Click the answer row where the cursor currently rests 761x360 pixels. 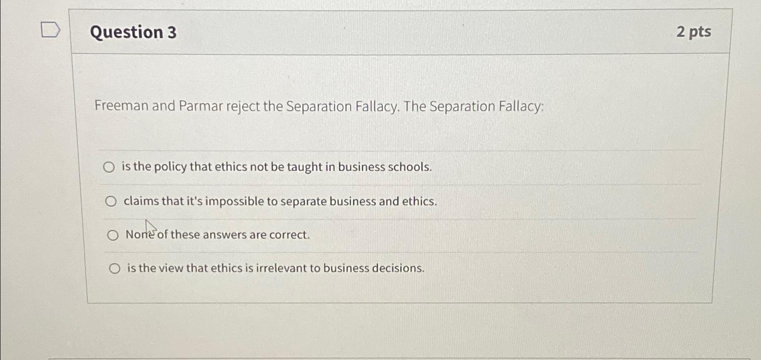[217, 234]
